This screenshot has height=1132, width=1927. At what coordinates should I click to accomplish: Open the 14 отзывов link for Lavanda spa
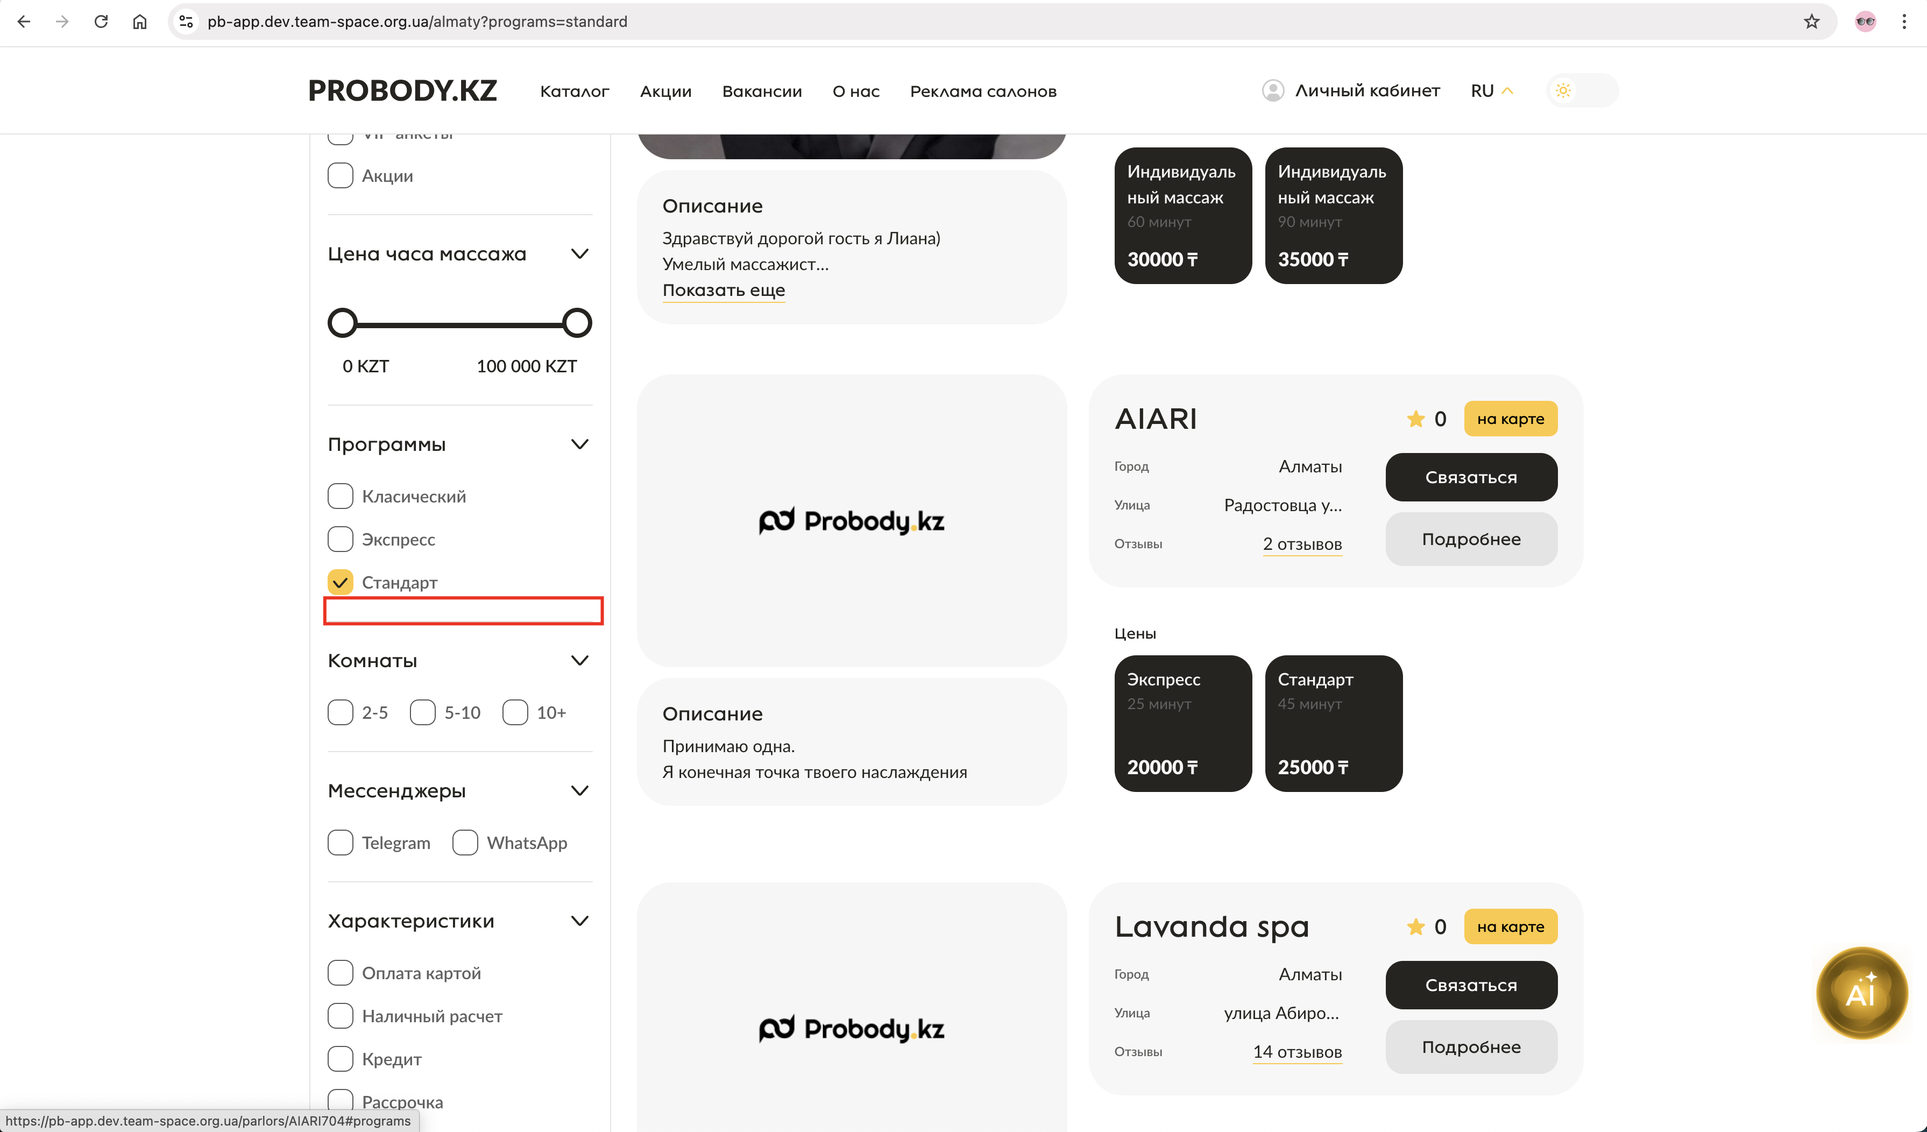(x=1297, y=1052)
